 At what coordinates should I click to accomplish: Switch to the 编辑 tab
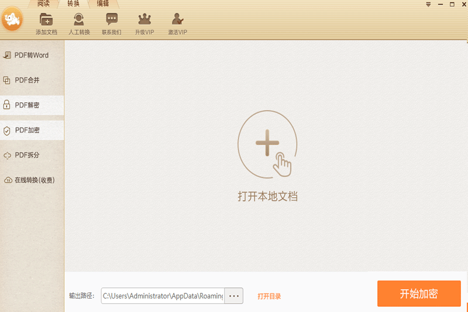(103, 4)
